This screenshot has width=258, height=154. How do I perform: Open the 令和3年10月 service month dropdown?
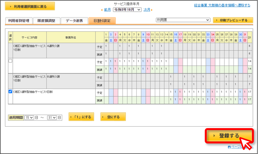(127, 10)
